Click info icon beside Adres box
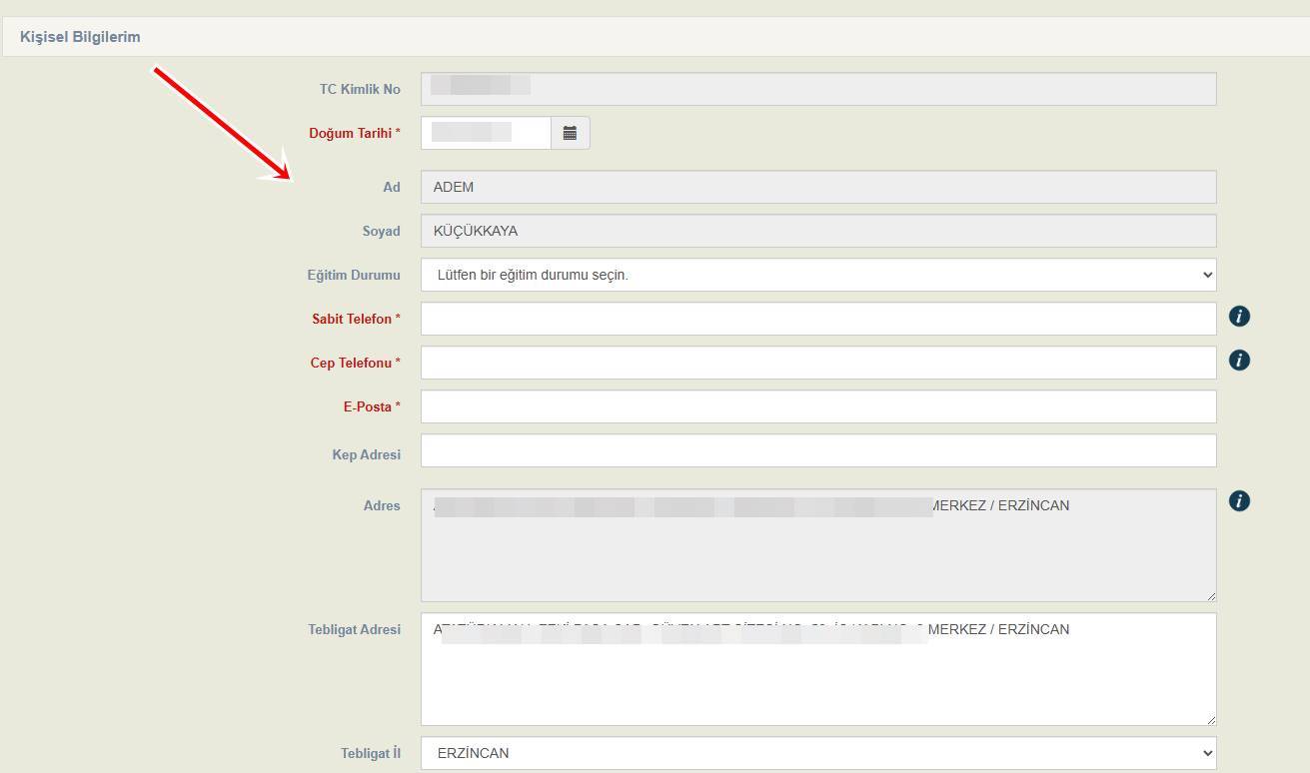The height and width of the screenshot is (773, 1310). [x=1239, y=500]
